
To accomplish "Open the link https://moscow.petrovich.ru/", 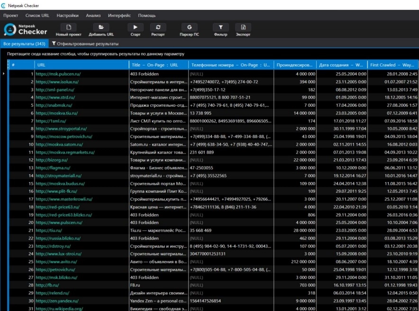I will click(x=64, y=137).
